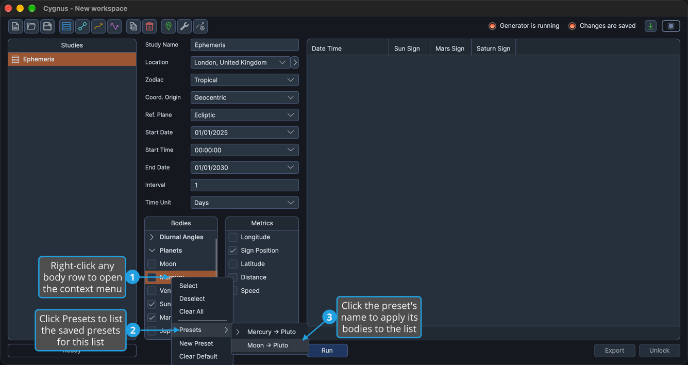Select the Ephemeris study in Studies list
Viewport: 688px width, 365px height.
tap(72, 59)
